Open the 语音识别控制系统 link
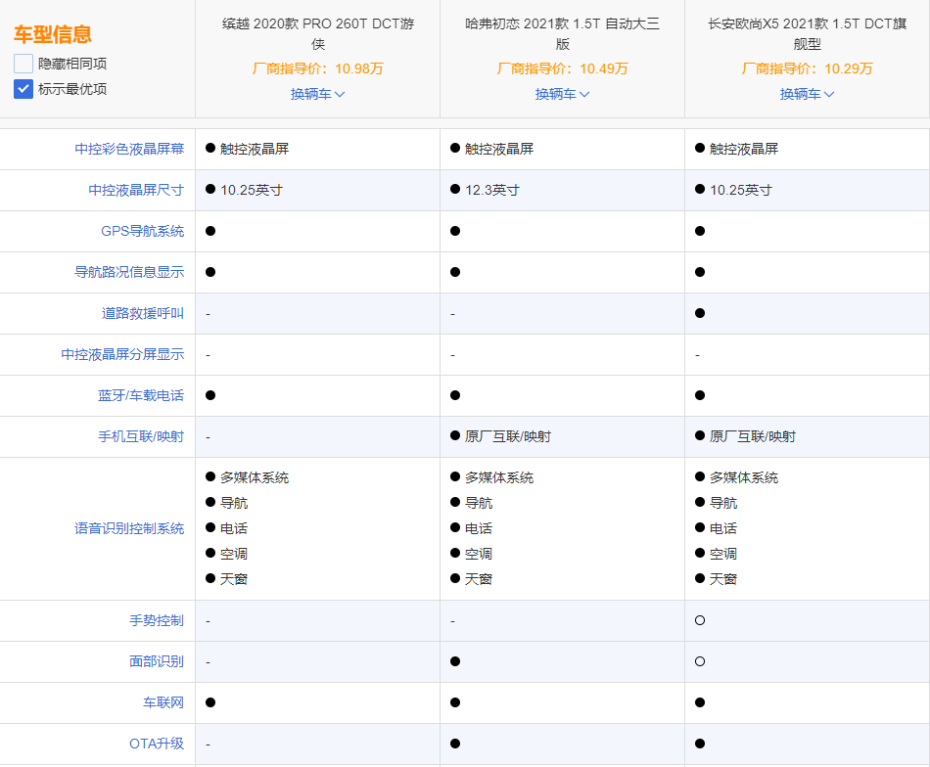 (x=129, y=528)
